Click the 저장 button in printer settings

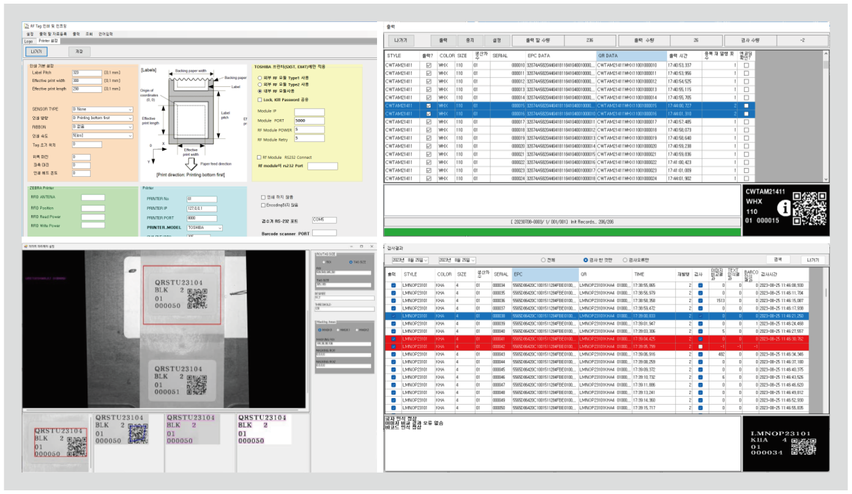pos(79,51)
